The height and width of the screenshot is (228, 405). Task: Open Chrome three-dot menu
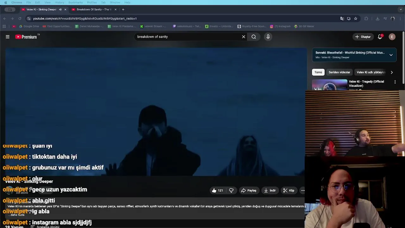coord(401,19)
